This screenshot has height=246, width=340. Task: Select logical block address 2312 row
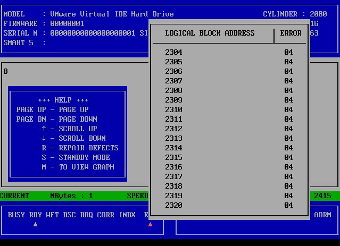(x=229, y=129)
